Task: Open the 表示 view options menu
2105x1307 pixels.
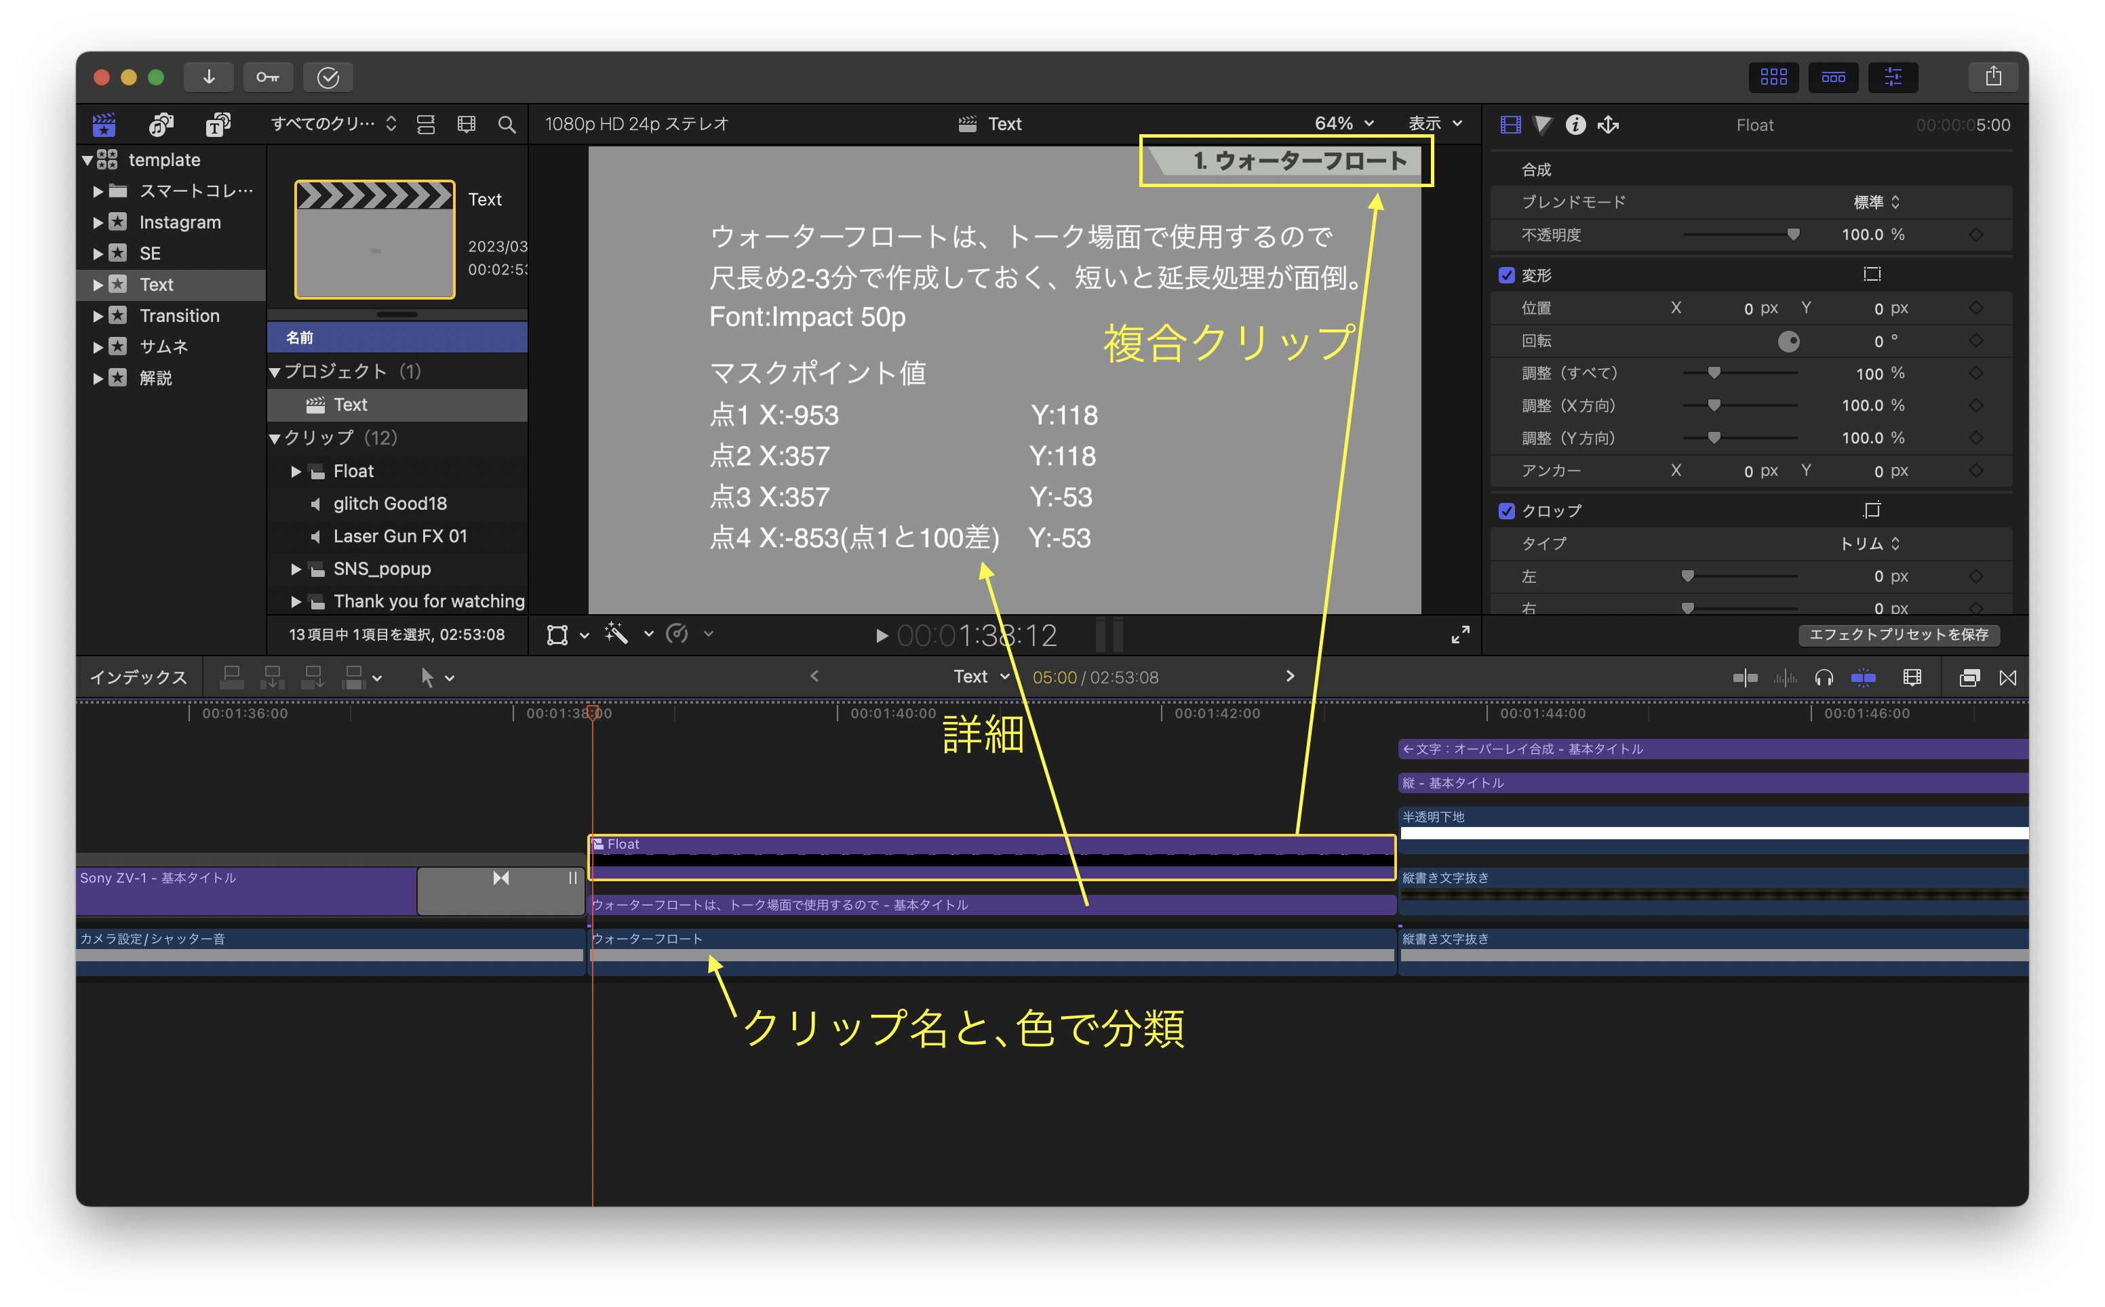Action: pyautogui.click(x=1435, y=123)
